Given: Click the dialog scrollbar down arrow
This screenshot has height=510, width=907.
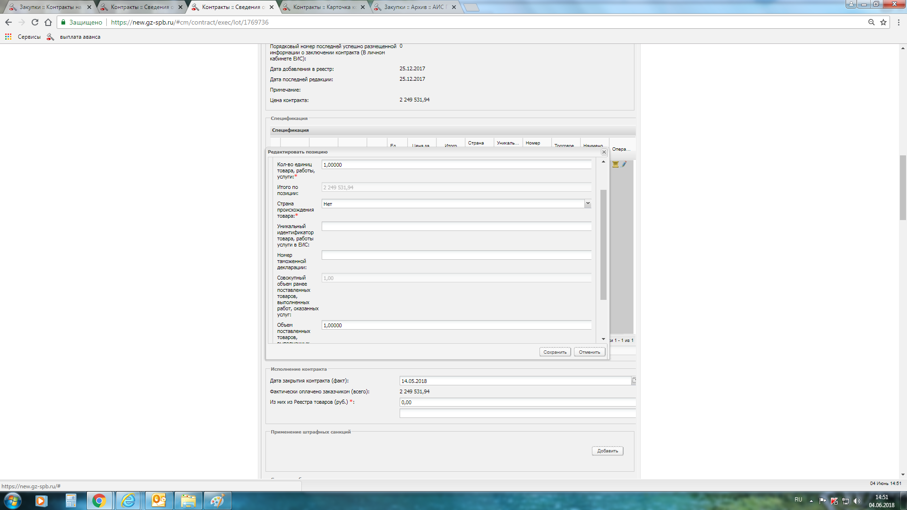Looking at the screenshot, I should 603,339.
